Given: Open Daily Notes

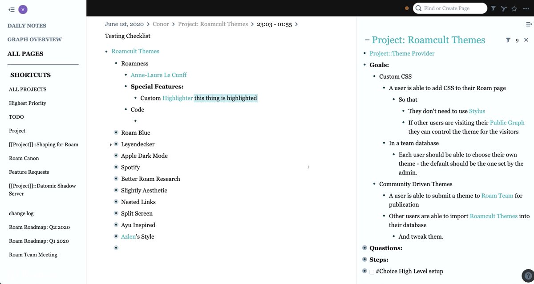Looking at the screenshot, I should pos(27,26).
